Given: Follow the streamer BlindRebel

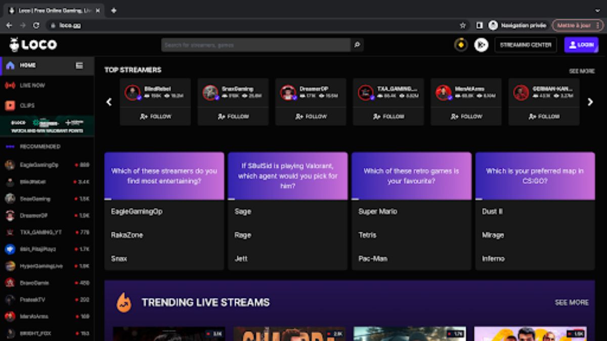Looking at the screenshot, I should click(x=155, y=116).
